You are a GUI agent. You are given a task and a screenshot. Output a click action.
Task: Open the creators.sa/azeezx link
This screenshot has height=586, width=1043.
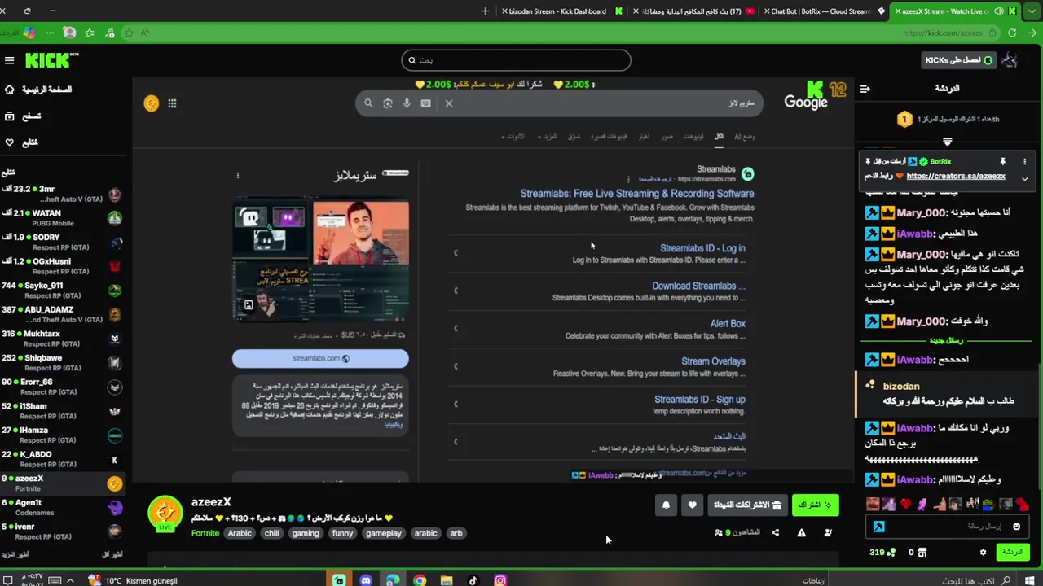coord(955,177)
